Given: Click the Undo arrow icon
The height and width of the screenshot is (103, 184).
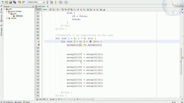Looking at the screenshot, I should [20, 2].
